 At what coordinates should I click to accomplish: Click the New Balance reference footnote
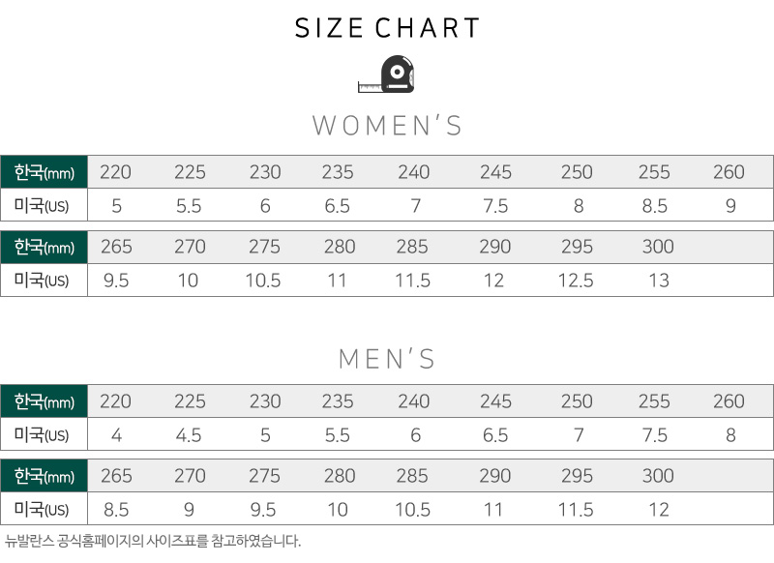153,542
